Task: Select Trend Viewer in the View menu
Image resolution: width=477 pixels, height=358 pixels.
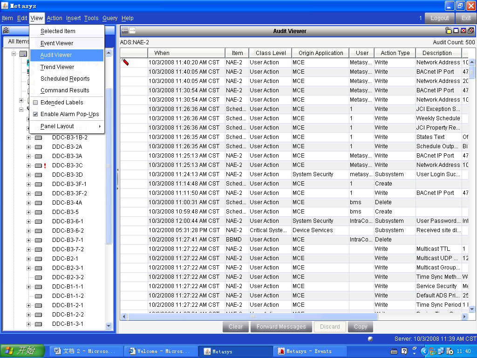Action: click(57, 67)
